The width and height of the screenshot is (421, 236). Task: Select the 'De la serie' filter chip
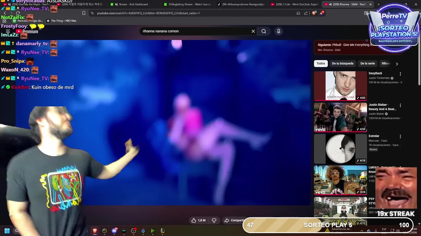[367, 64]
